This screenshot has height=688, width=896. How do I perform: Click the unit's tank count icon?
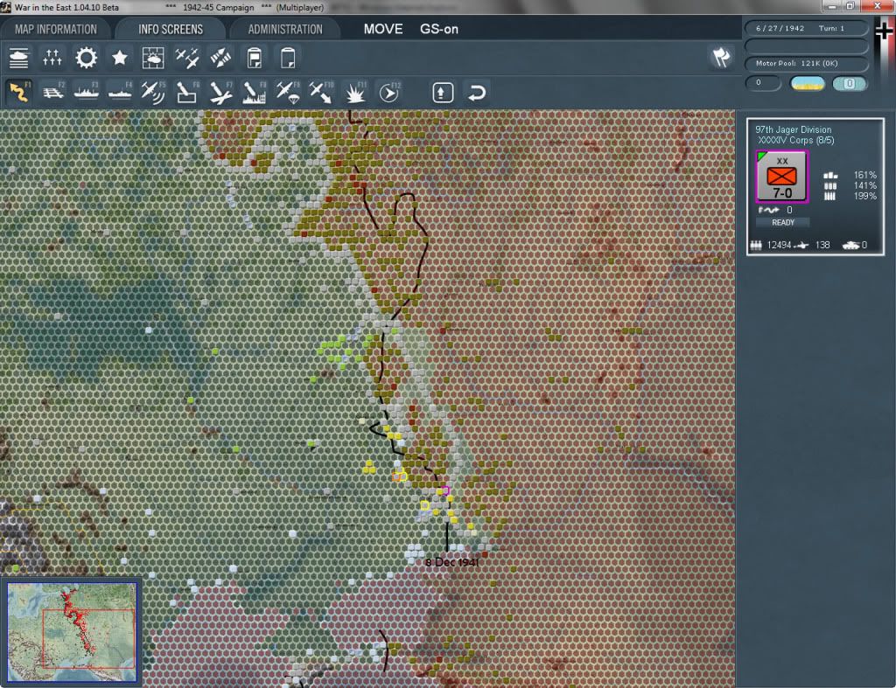point(850,246)
